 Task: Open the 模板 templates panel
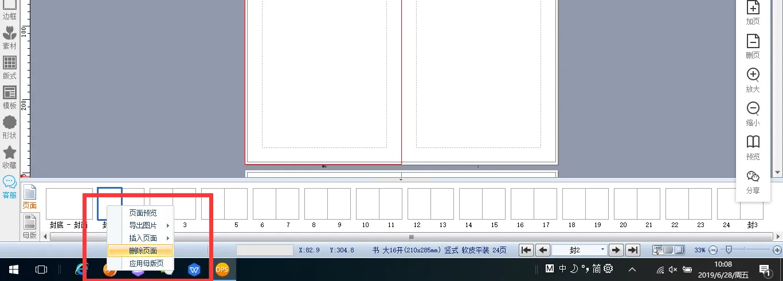[x=10, y=98]
